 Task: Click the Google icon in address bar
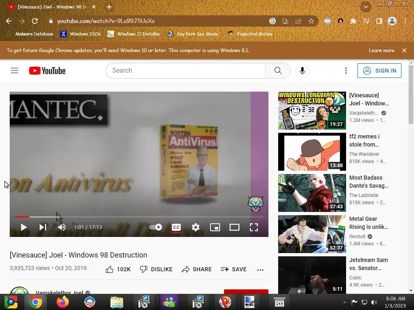(x=272, y=21)
